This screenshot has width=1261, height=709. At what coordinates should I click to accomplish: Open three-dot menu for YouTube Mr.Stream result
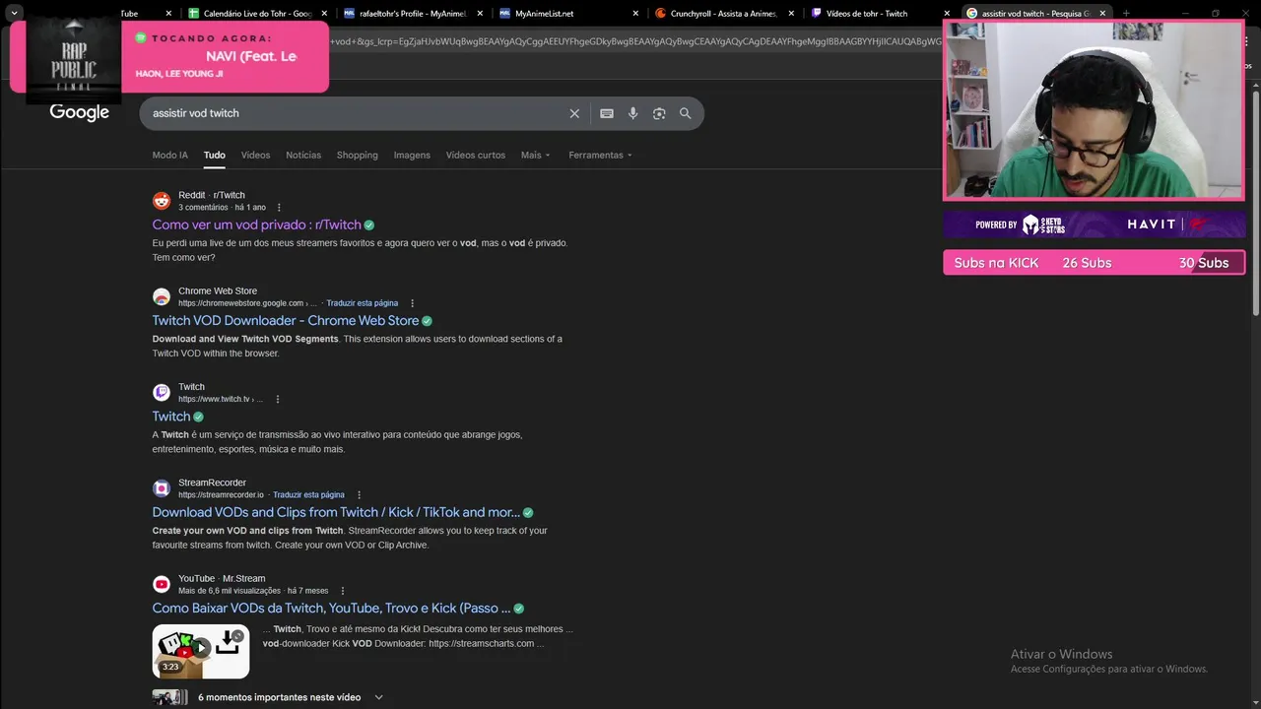tap(342, 591)
